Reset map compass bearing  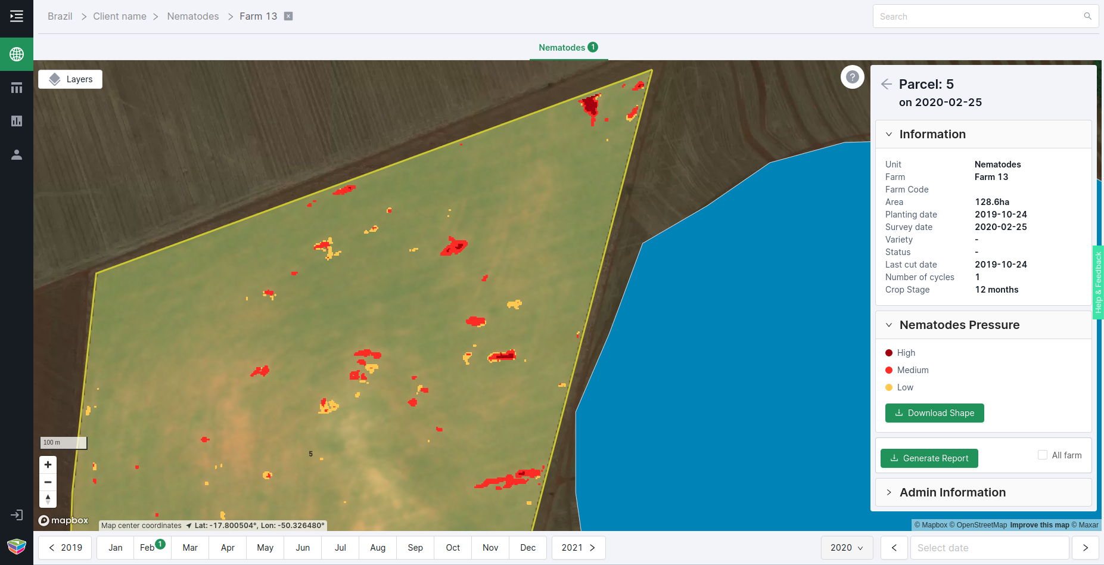point(48,499)
